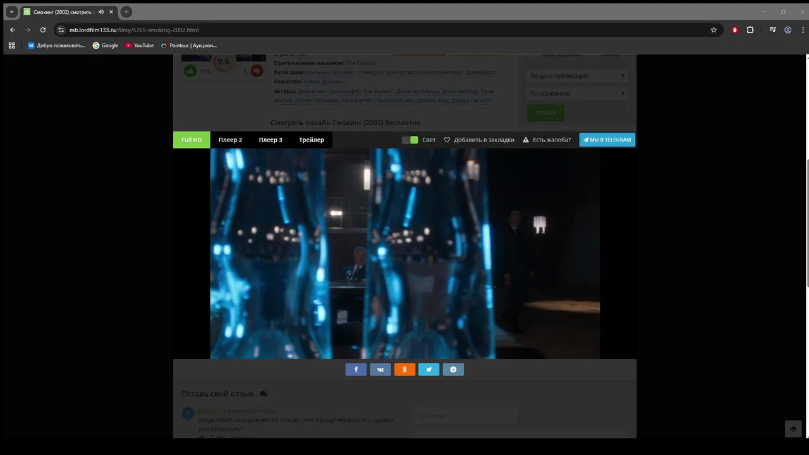Switch to the Плеер 3 tab
This screenshot has width=809, height=455.
(x=271, y=140)
